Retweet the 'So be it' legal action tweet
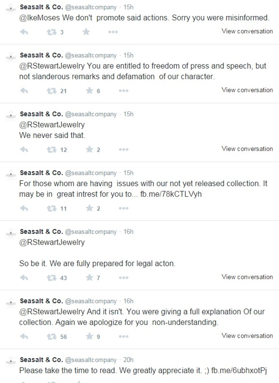The height and width of the screenshot is (383, 279). tap(52, 277)
